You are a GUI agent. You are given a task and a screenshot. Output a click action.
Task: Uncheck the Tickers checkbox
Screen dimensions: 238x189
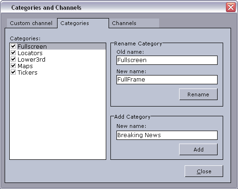pyautogui.click(x=13, y=72)
